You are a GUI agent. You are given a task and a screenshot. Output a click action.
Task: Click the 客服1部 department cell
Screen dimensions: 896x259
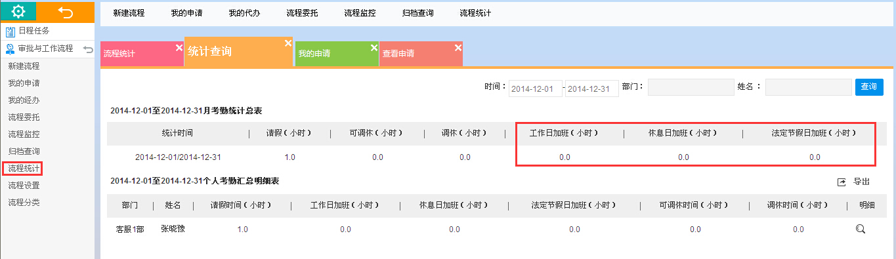[x=130, y=229]
